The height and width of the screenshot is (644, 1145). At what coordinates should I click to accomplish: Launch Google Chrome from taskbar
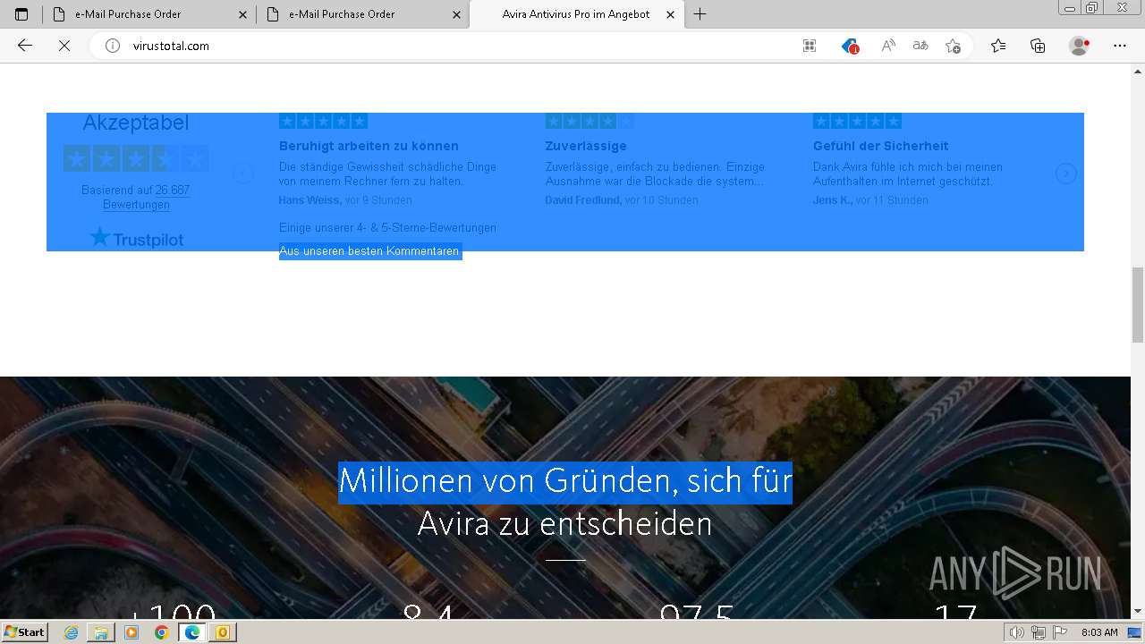pos(162,632)
